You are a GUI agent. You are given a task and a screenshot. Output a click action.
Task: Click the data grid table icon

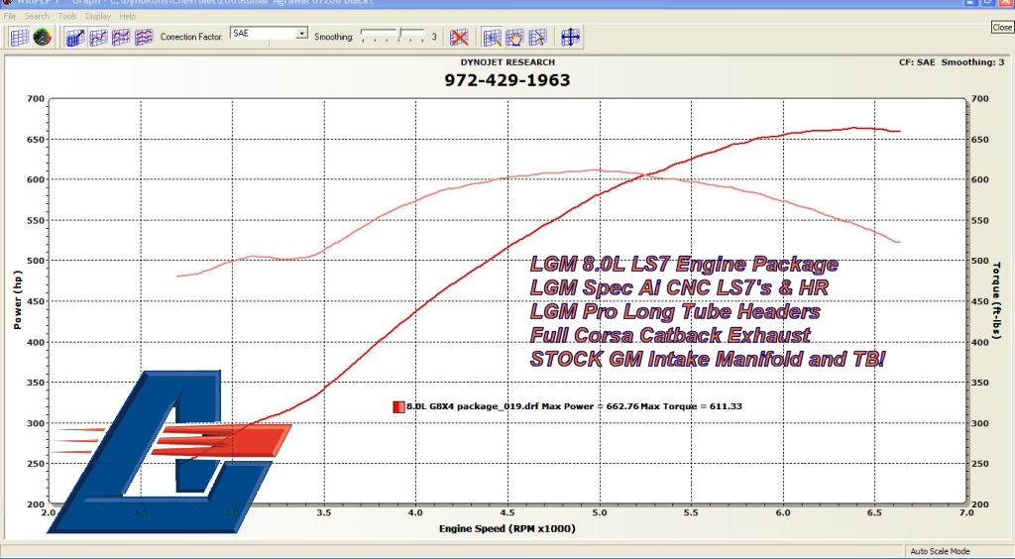click(x=19, y=38)
